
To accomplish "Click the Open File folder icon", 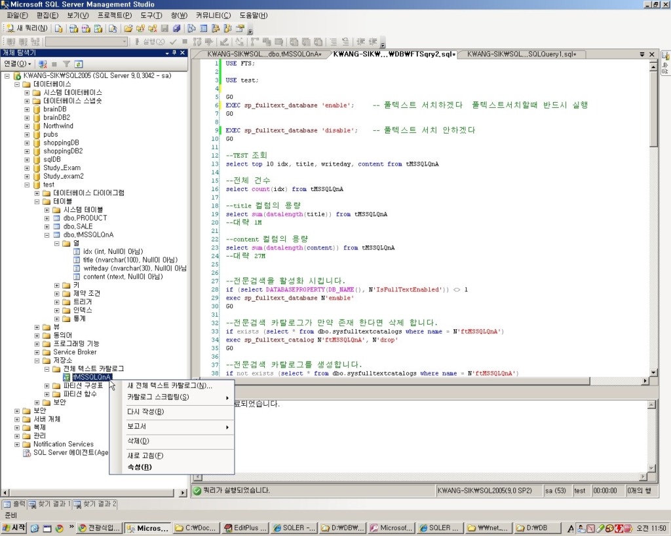I will pos(128,28).
